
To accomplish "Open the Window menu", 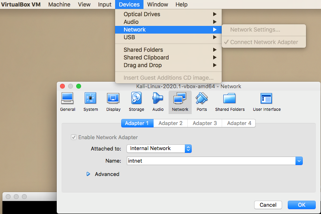I will (x=157, y=4).
